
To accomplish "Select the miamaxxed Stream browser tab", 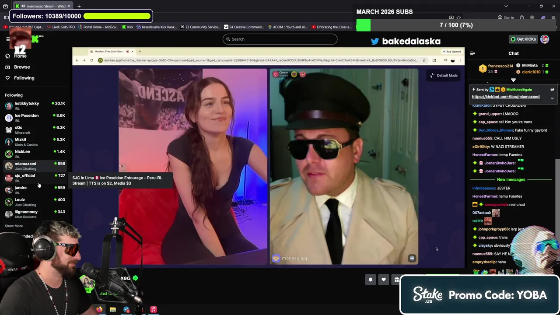I will pos(42,6).
